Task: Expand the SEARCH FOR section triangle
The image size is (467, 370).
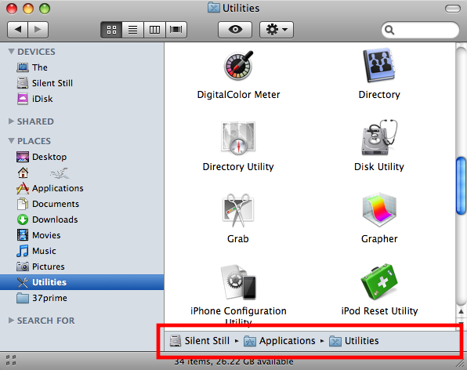Action: coord(11,321)
